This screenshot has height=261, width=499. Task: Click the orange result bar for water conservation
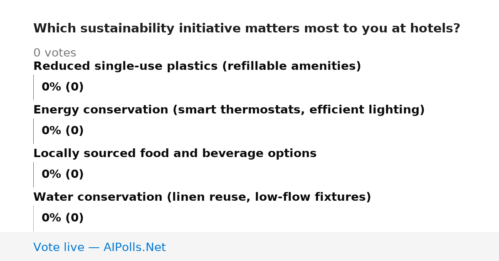pos(33,218)
